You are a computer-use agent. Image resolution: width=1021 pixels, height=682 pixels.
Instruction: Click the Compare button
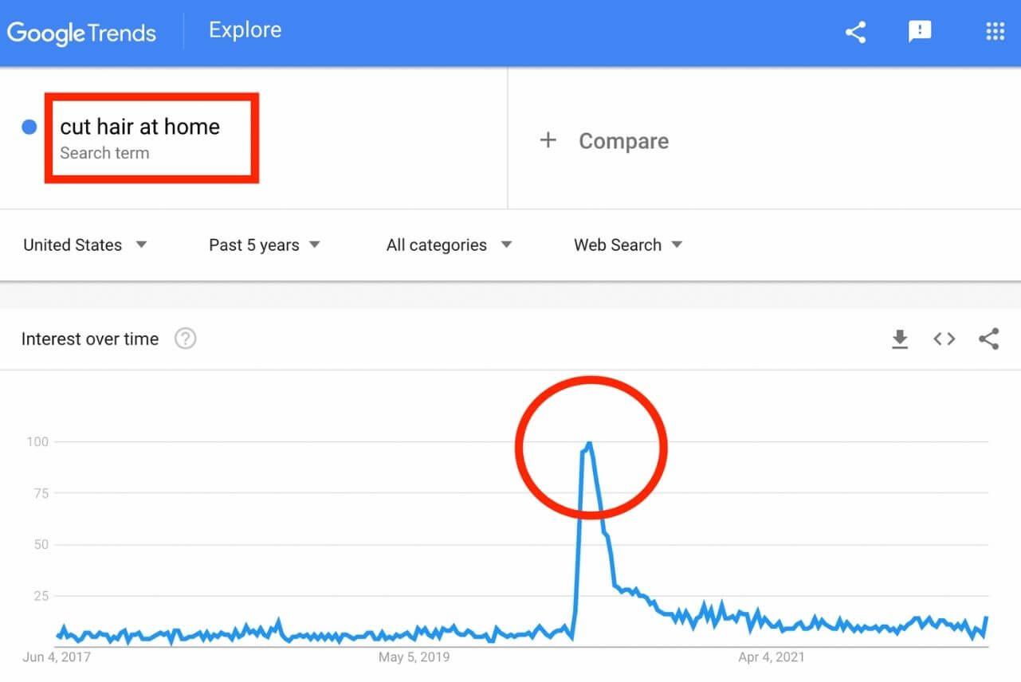click(604, 141)
